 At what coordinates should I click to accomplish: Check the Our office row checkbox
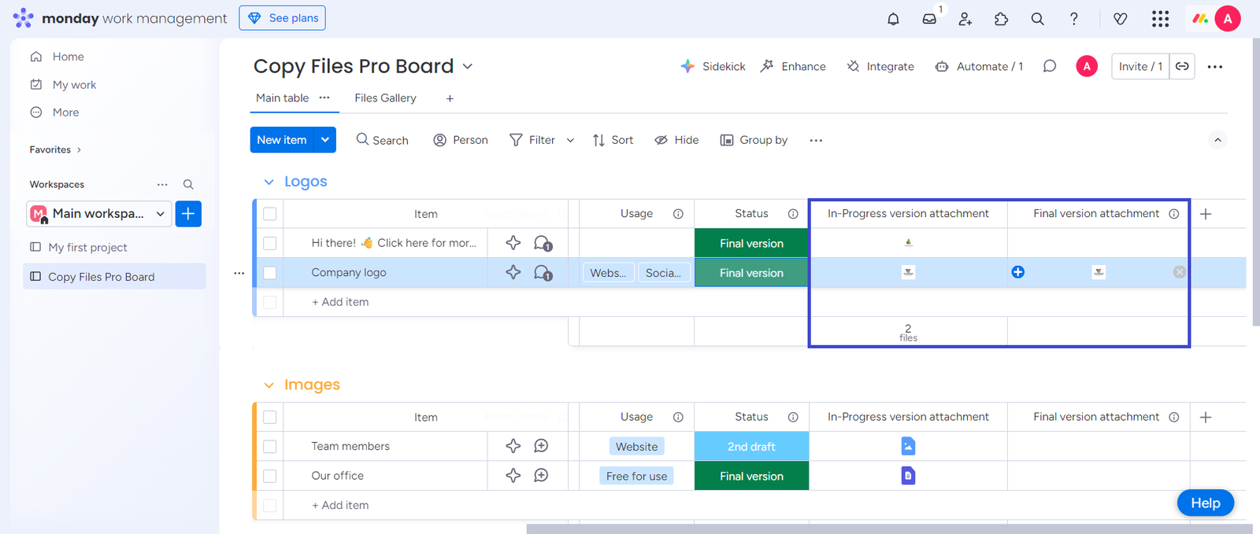point(270,476)
